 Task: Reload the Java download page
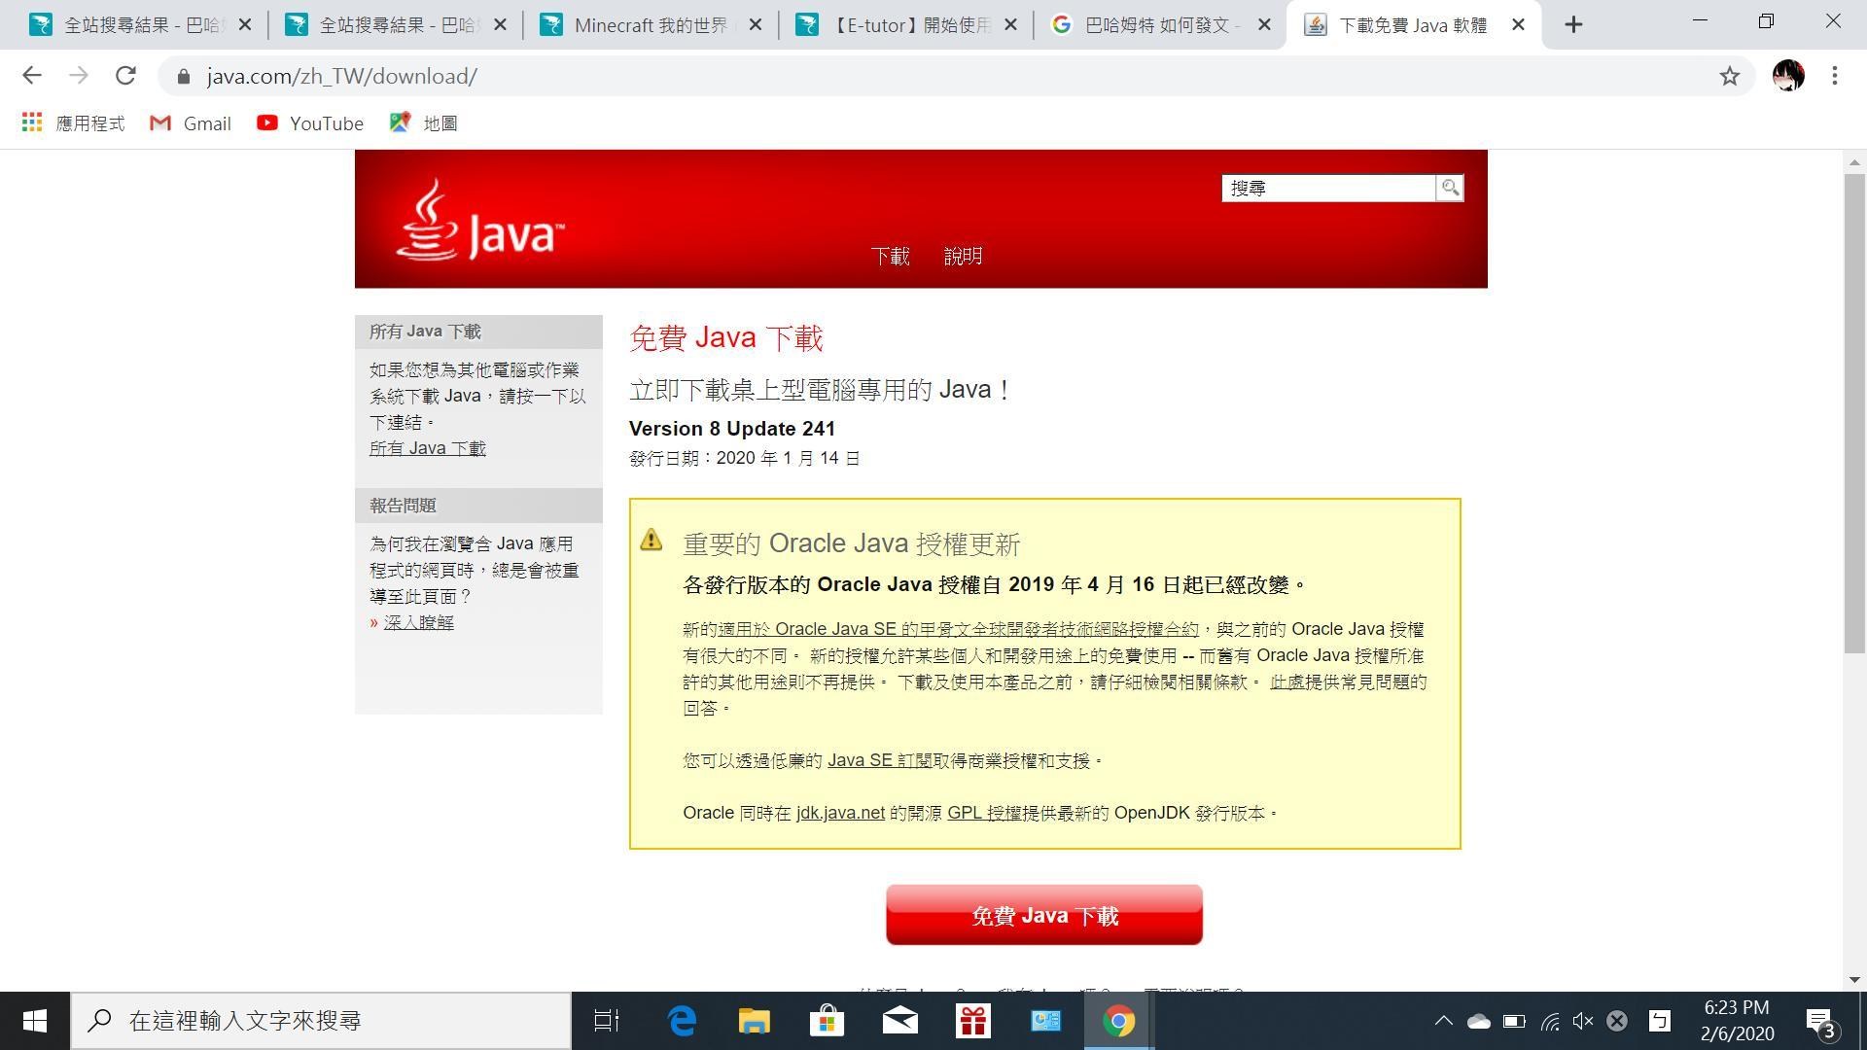[x=125, y=76]
